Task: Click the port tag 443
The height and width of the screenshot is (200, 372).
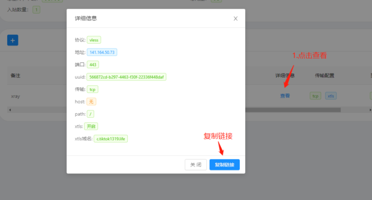Action: [x=93, y=64]
